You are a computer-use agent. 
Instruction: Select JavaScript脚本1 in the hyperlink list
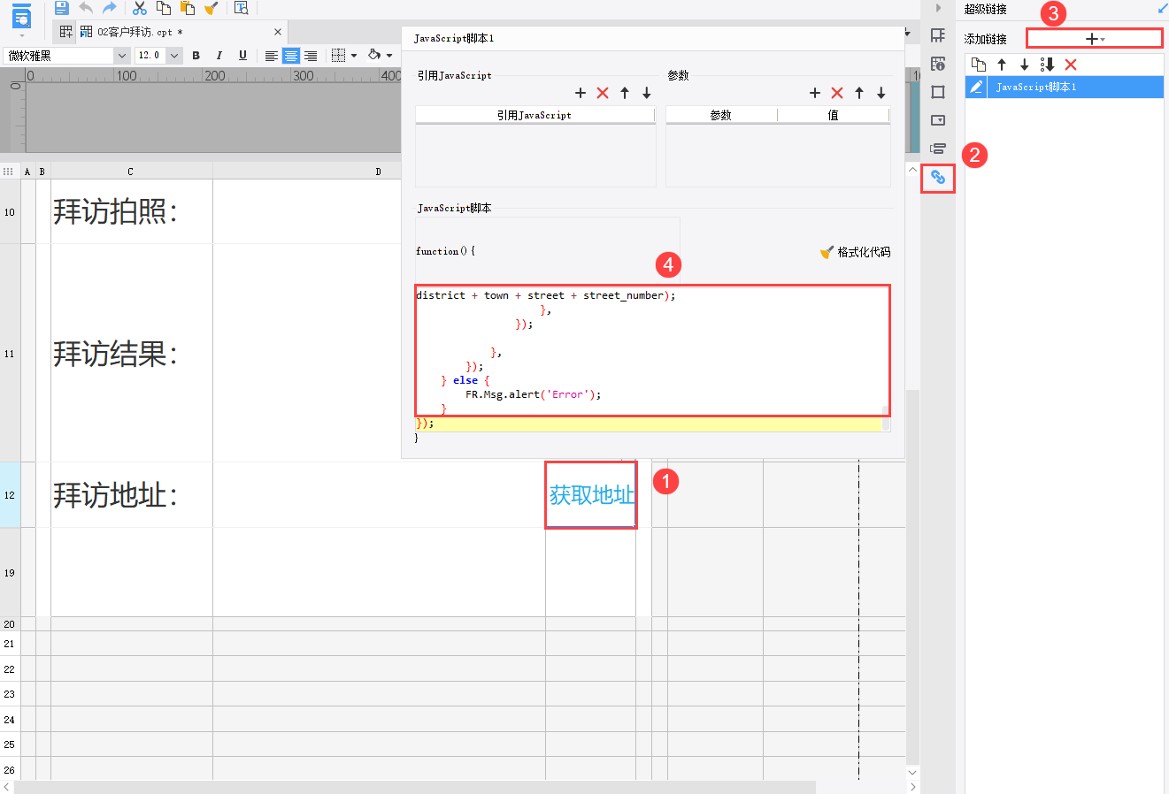(1035, 87)
